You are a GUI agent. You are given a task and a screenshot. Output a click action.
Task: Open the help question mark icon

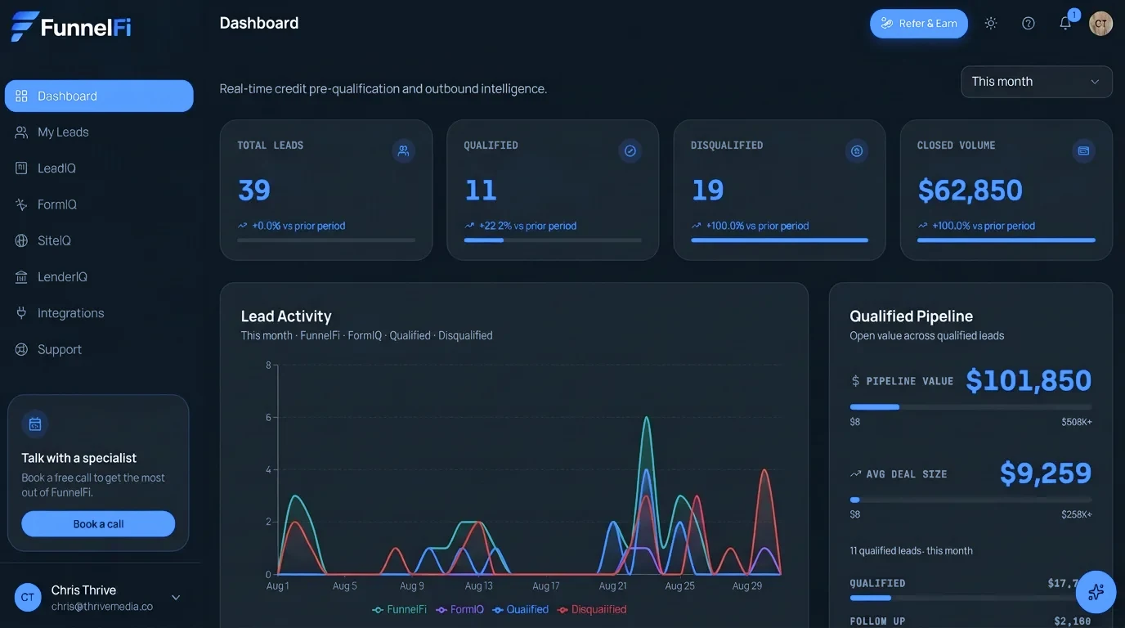click(x=1029, y=24)
